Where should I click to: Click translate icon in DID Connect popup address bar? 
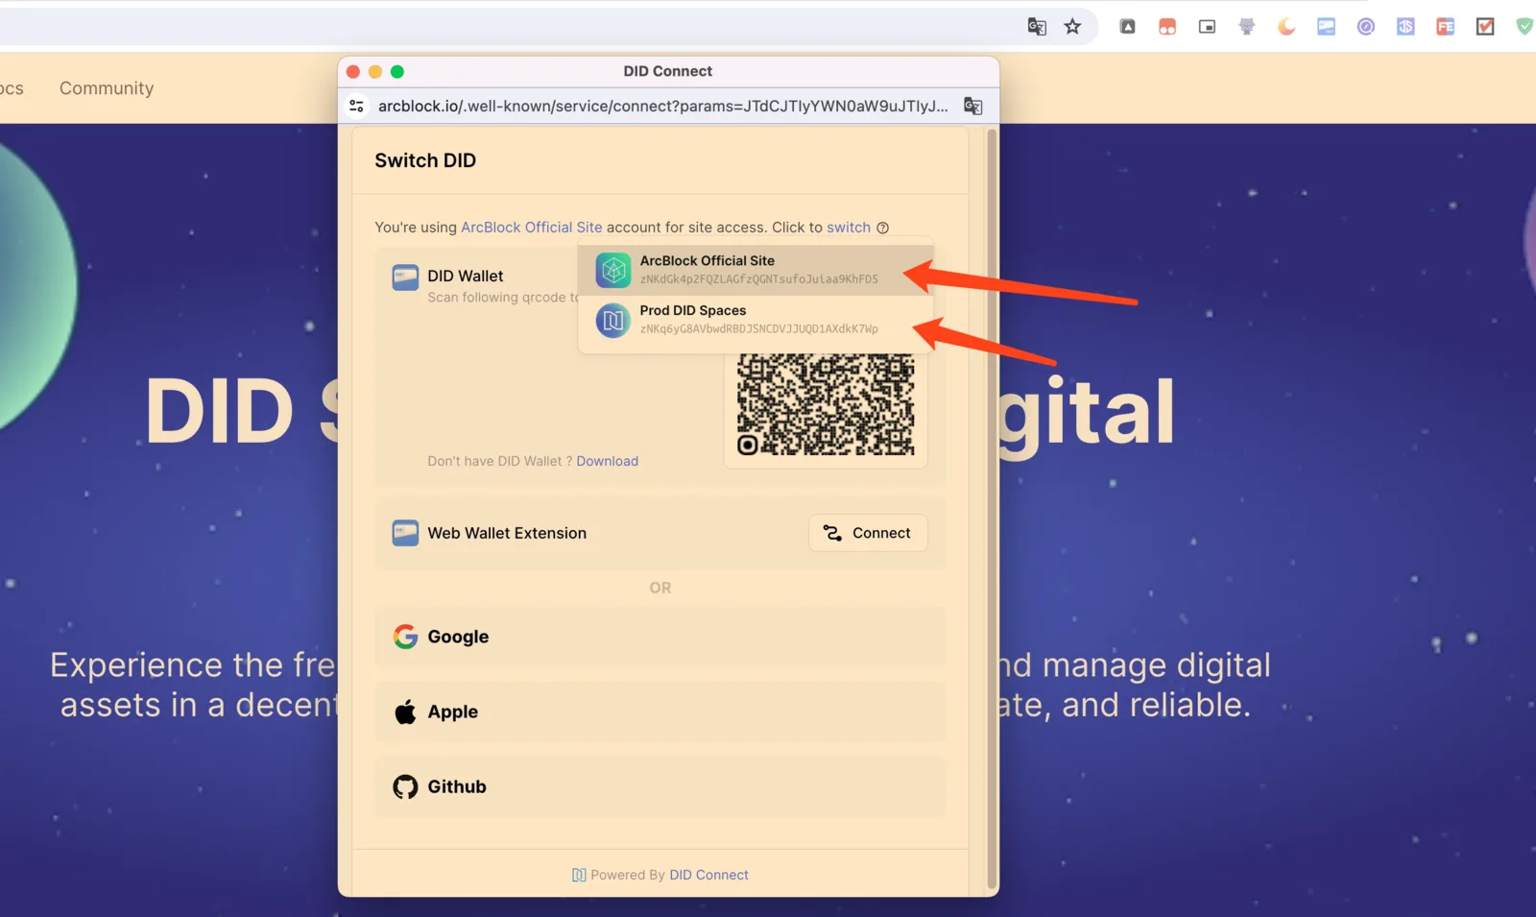(973, 106)
